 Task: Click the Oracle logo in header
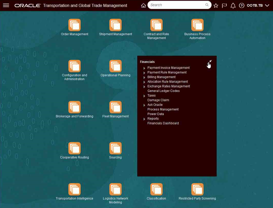pyautogui.click(x=27, y=6)
